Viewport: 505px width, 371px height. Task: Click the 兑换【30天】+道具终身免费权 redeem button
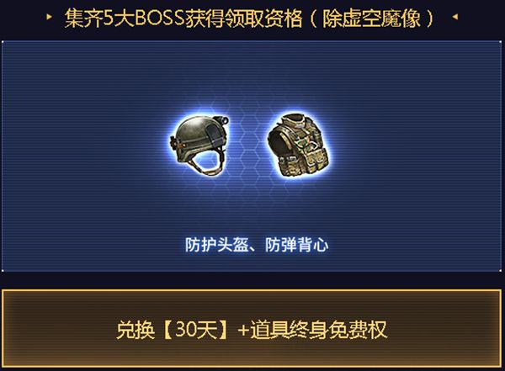252,328
